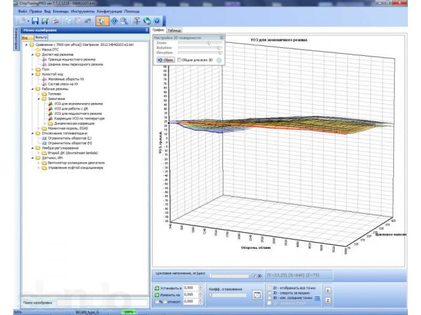Click the smoothing apply icon button
The width and height of the screenshot is (421, 315).
point(257,295)
